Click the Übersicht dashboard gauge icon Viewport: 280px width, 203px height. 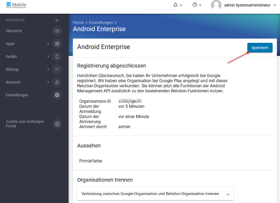[x=57, y=31]
